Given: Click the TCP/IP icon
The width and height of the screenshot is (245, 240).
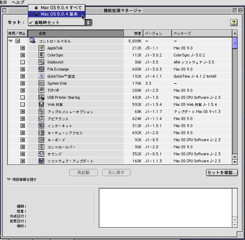Looking at the screenshot, I should tap(41, 90).
